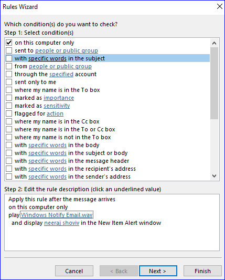The image size is (225, 280).
Task: Tick 'with specific words in the body' checkbox
Action: pyautogui.click(x=9, y=145)
